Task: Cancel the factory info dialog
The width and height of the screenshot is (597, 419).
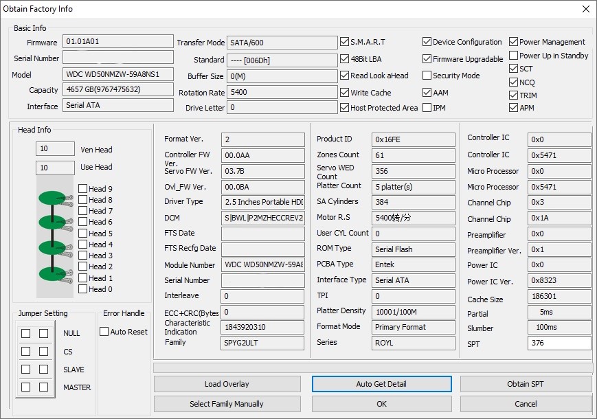Action: click(x=526, y=404)
